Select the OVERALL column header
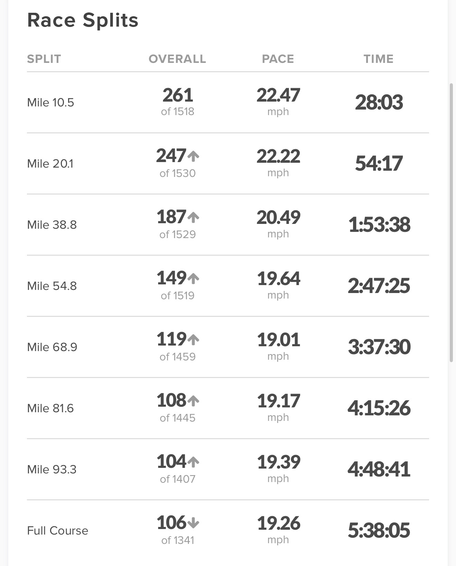456x566 pixels. (177, 59)
